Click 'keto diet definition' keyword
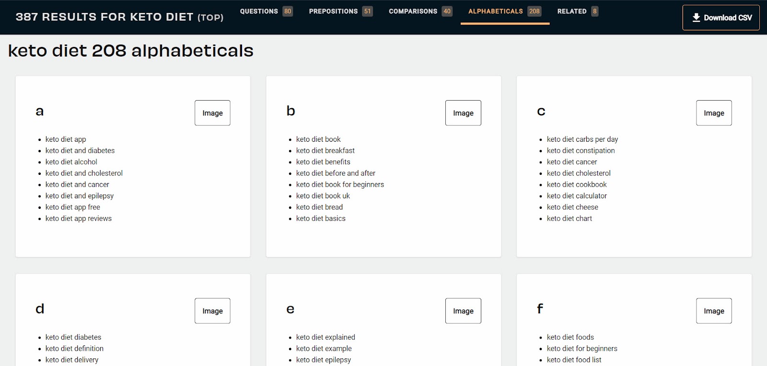Image resolution: width=767 pixels, height=366 pixels. [x=74, y=349]
